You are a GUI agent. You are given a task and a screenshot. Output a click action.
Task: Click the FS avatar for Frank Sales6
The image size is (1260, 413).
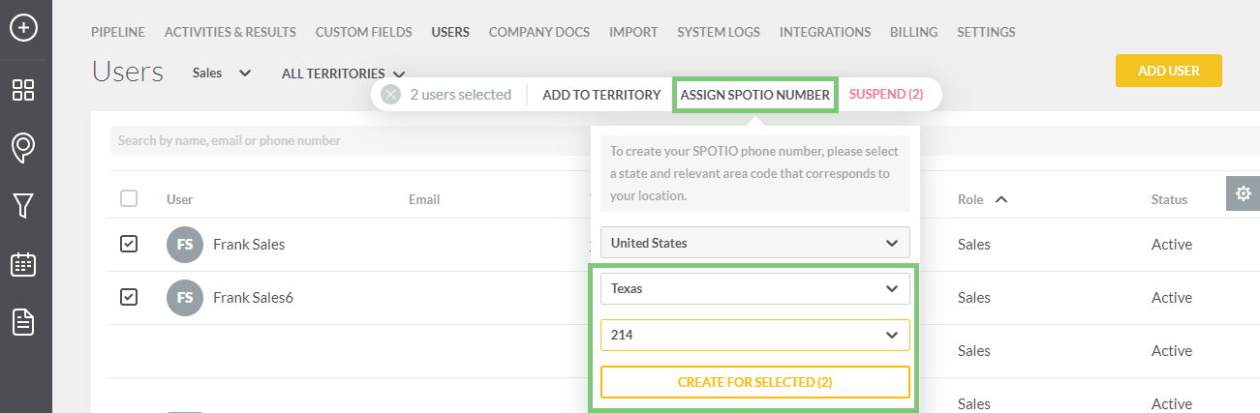(184, 298)
